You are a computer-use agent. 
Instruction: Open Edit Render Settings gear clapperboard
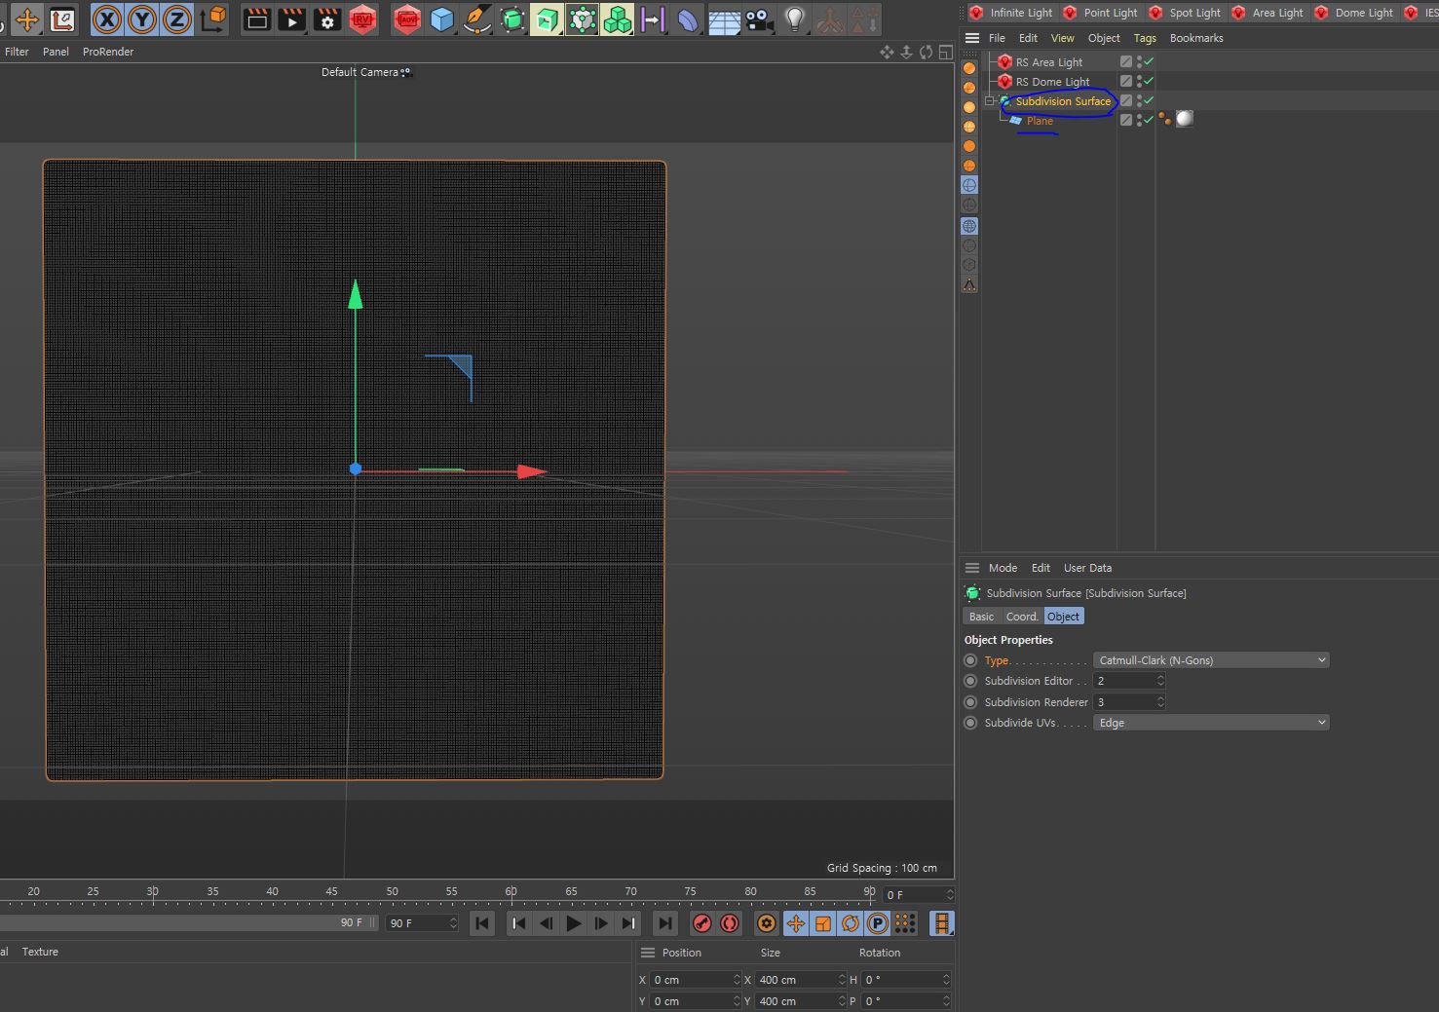click(x=326, y=19)
